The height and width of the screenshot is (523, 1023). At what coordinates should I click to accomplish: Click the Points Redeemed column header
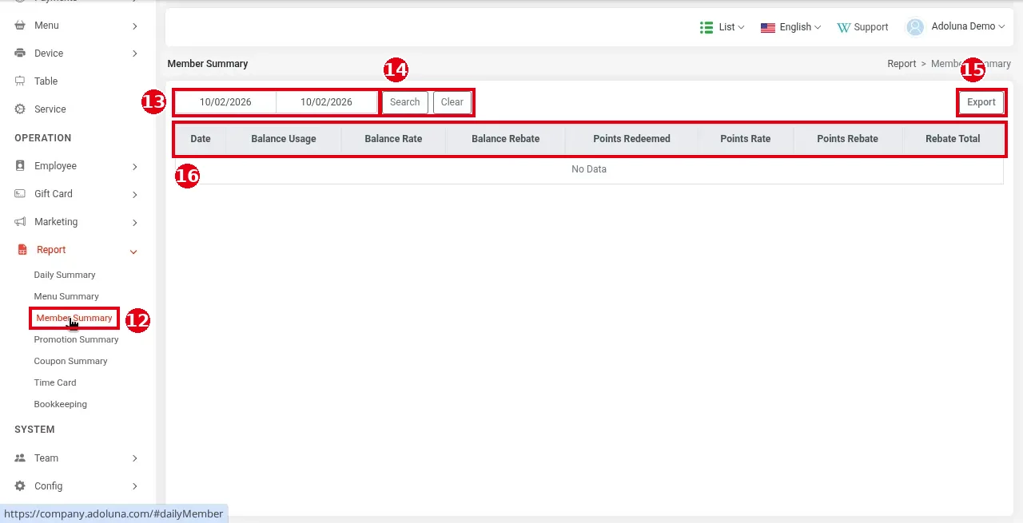point(631,139)
